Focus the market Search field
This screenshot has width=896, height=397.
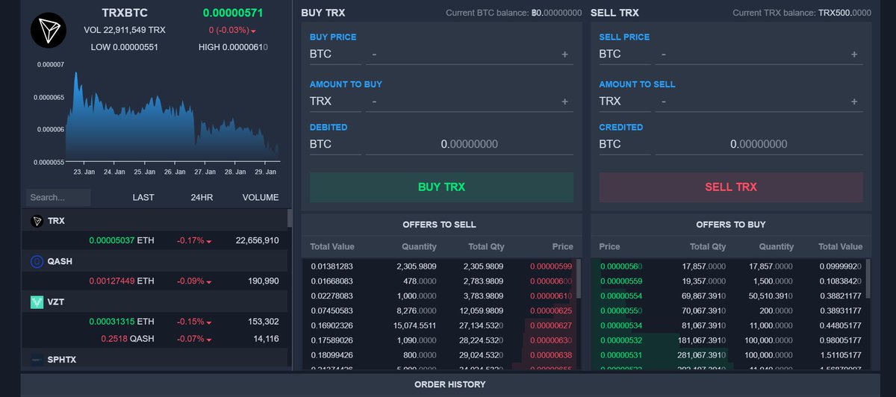coord(58,198)
